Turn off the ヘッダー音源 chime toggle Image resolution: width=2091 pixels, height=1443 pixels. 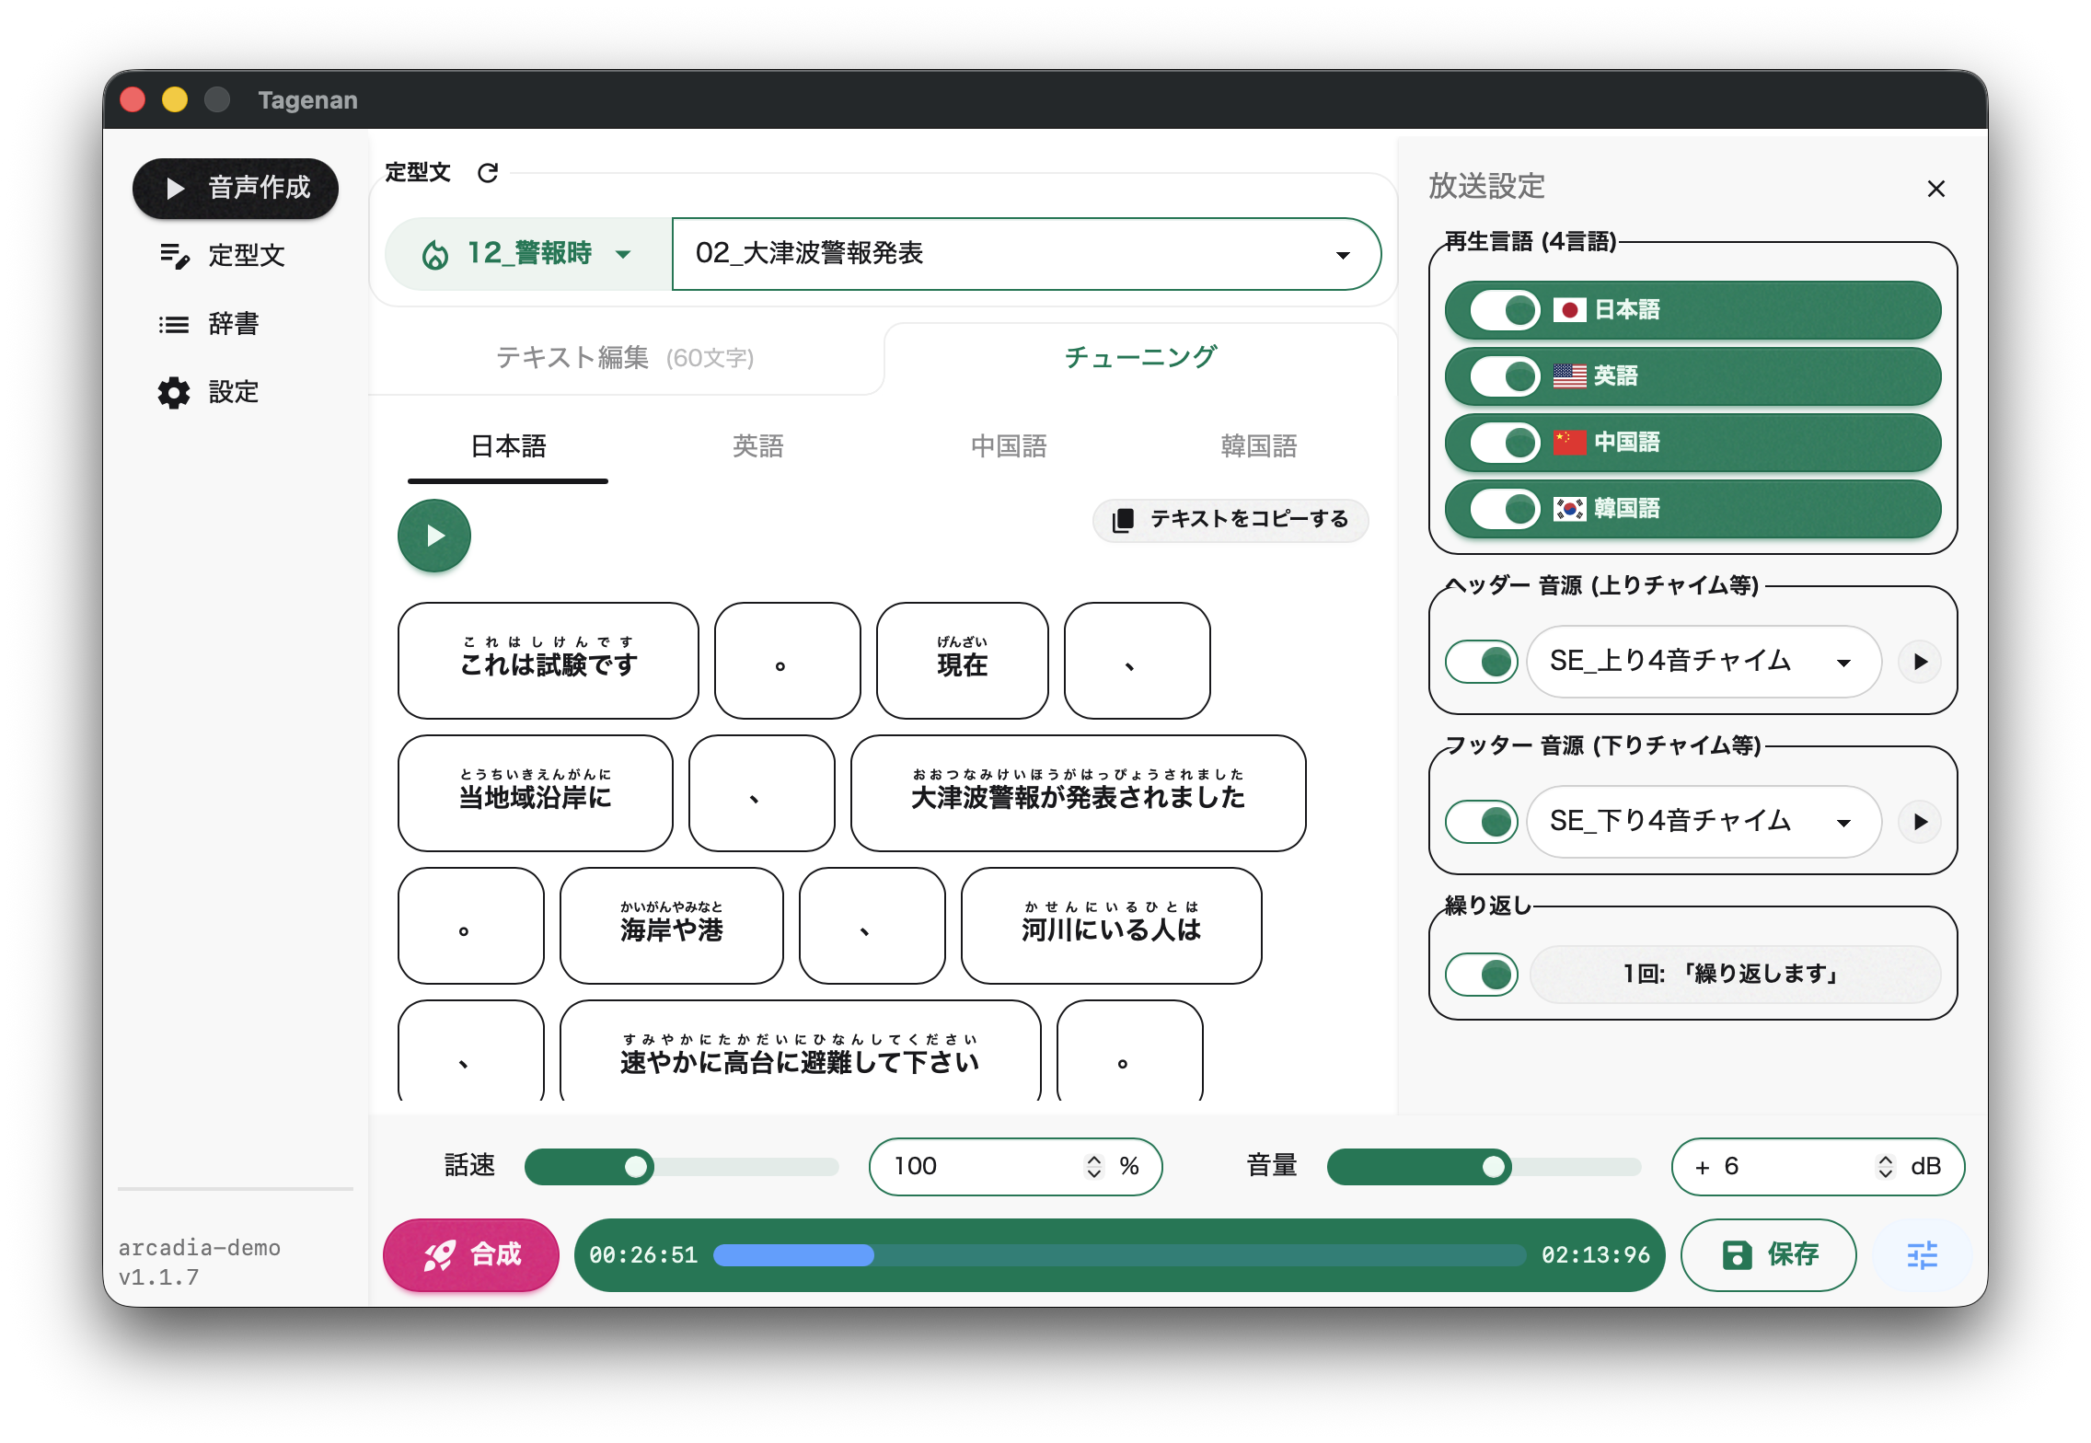pos(1481,661)
